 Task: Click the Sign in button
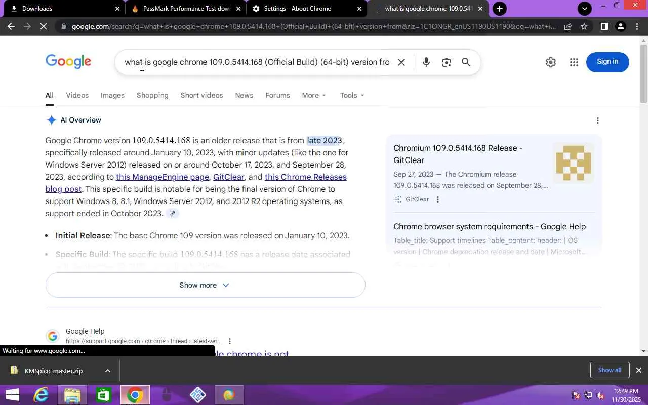click(x=607, y=62)
